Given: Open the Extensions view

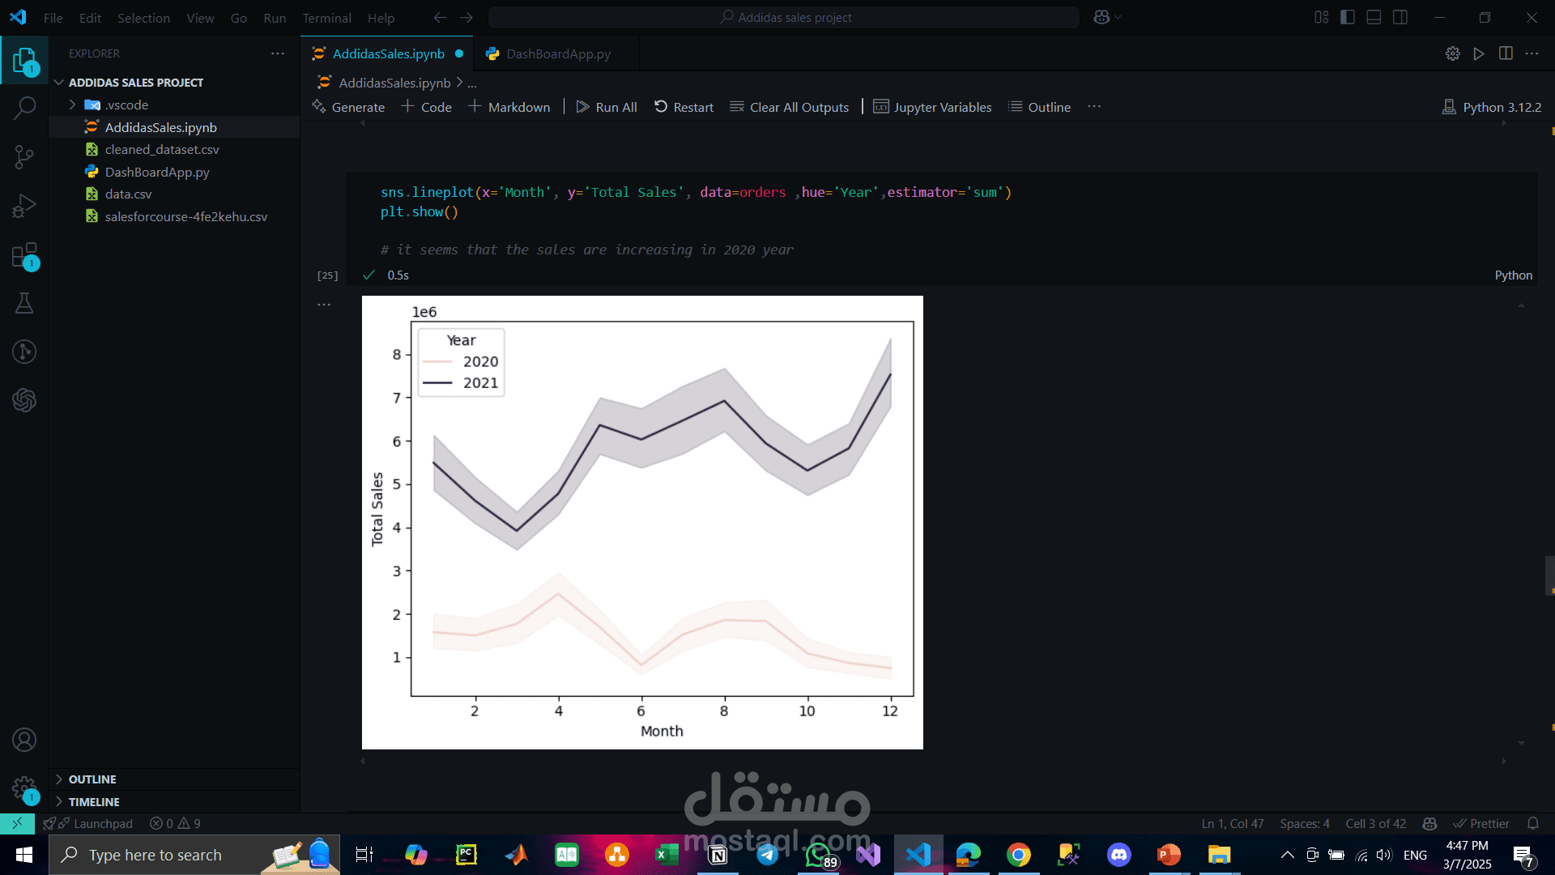Looking at the screenshot, I should click(x=24, y=255).
